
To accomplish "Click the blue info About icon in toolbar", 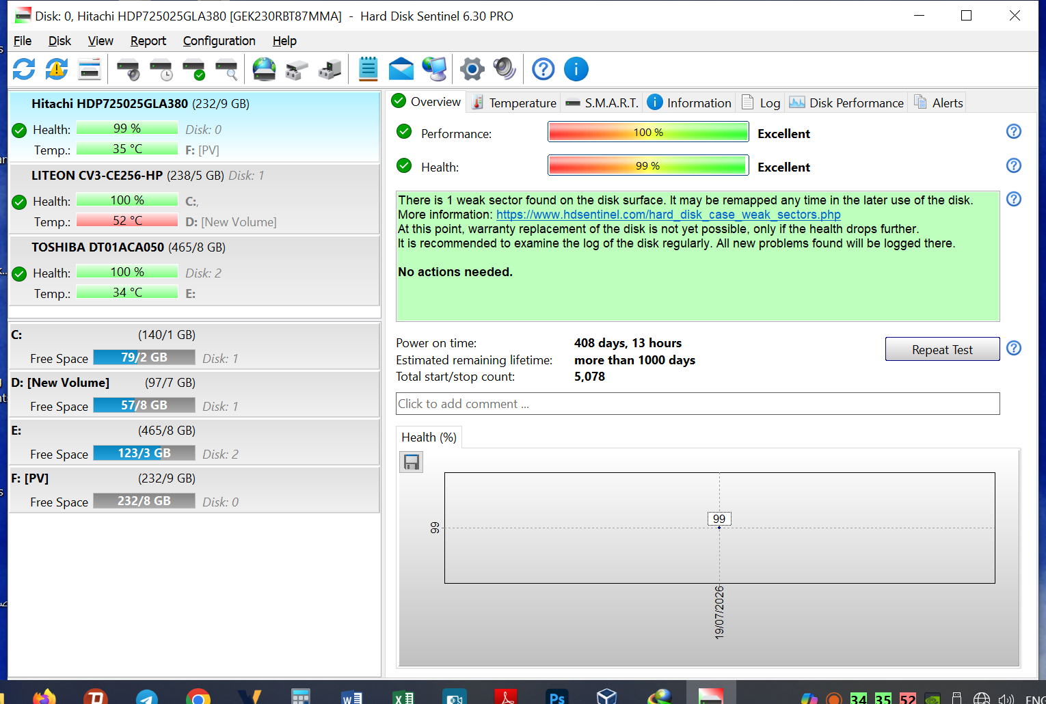I will pyautogui.click(x=576, y=69).
